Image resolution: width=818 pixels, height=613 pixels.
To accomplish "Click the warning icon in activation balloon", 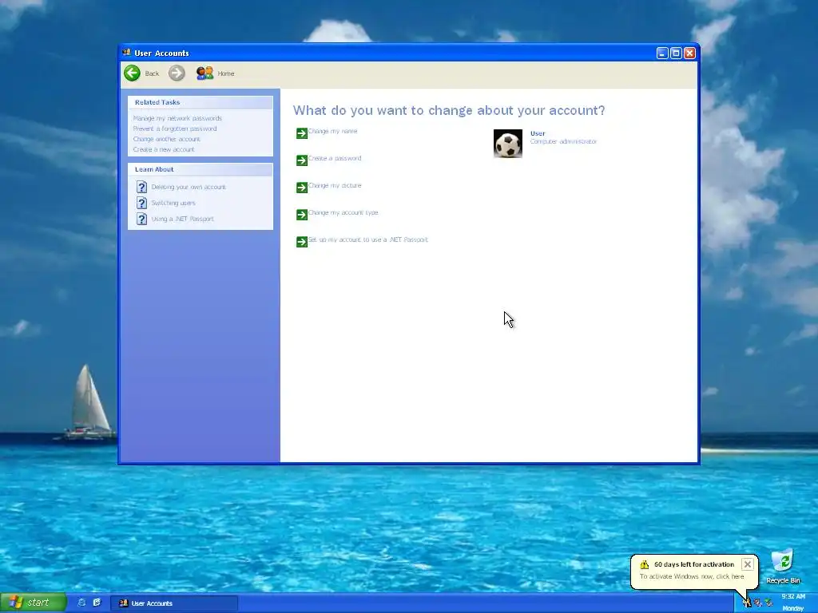I will [645, 564].
